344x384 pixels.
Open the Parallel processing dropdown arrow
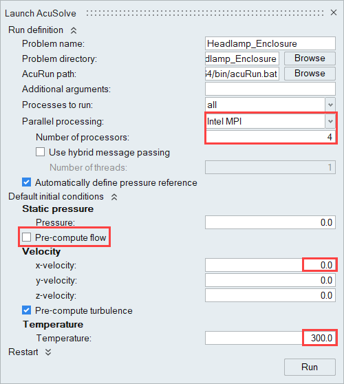click(x=330, y=121)
